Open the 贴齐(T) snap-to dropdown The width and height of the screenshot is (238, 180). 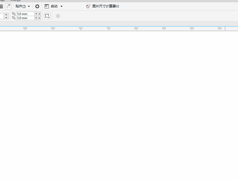(23, 6)
